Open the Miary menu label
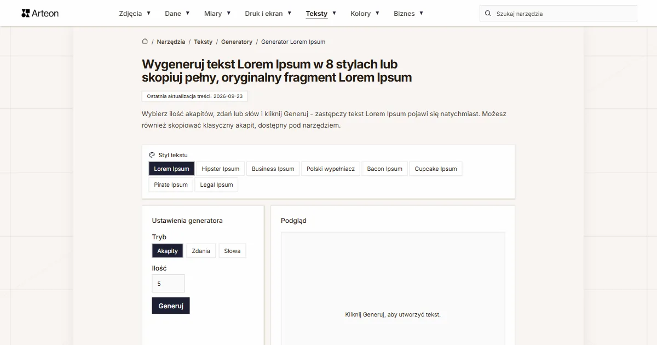657x345 pixels. point(213,14)
